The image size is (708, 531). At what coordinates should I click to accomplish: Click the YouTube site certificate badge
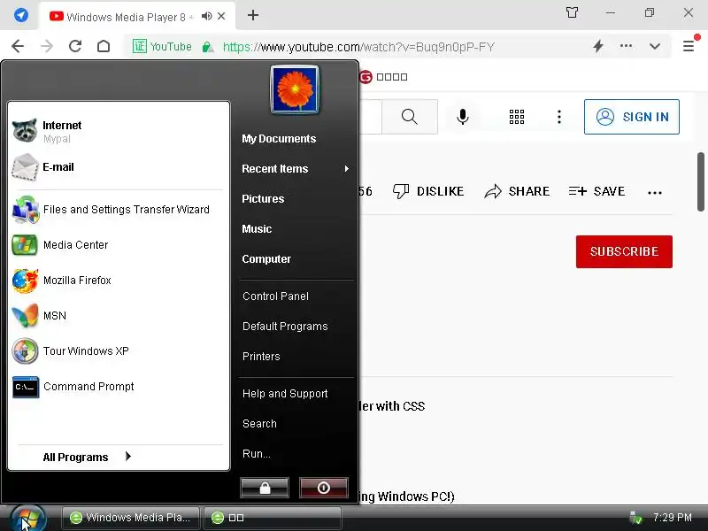(x=162, y=47)
